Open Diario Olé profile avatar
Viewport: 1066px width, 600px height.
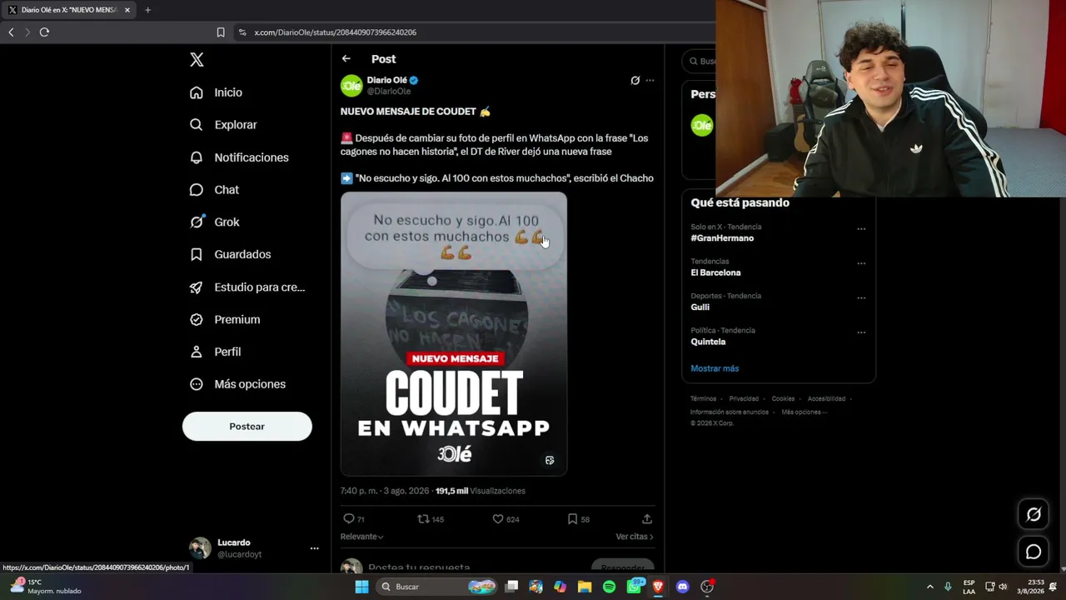coord(351,86)
